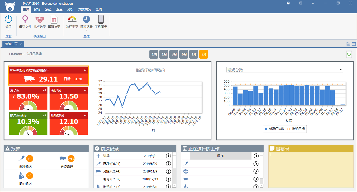
Task: Select the 受孕率 83.0% tile
Action: tap(28, 98)
